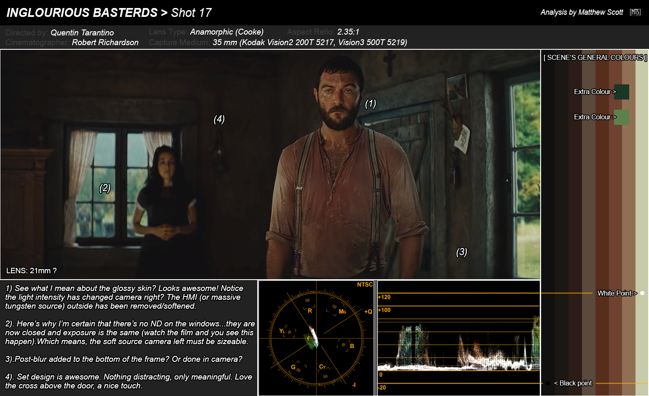Image resolution: width=649 pixels, height=396 pixels.
Task: Click the second 'Extra Colour >' label
Action: tap(595, 117)
